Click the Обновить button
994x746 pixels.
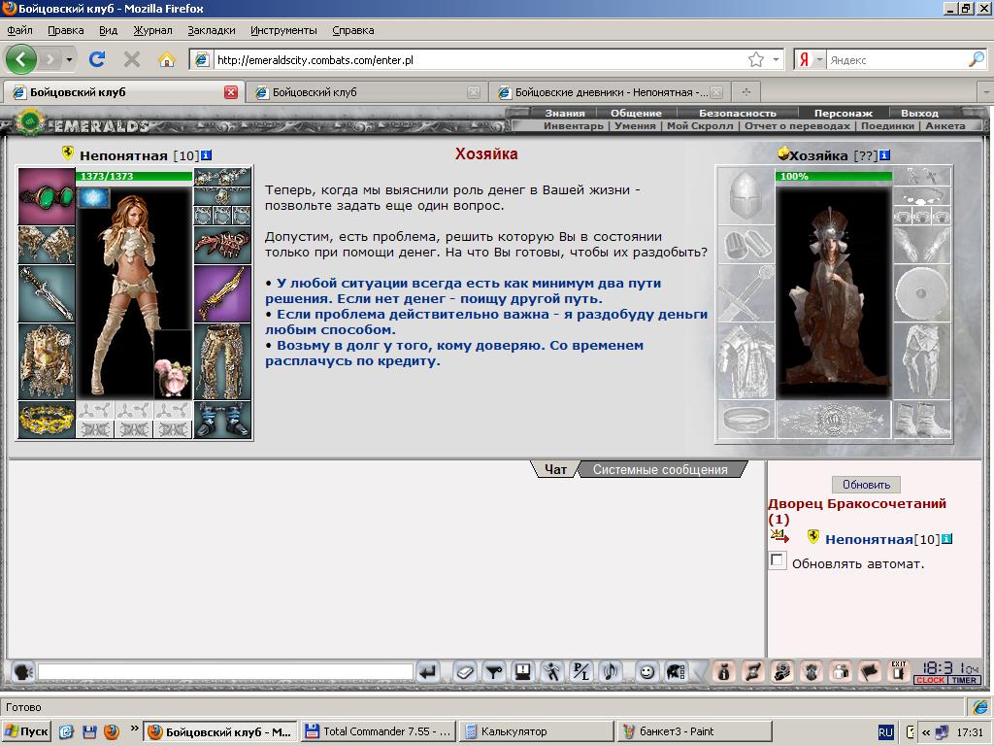(x=866, y=485)
